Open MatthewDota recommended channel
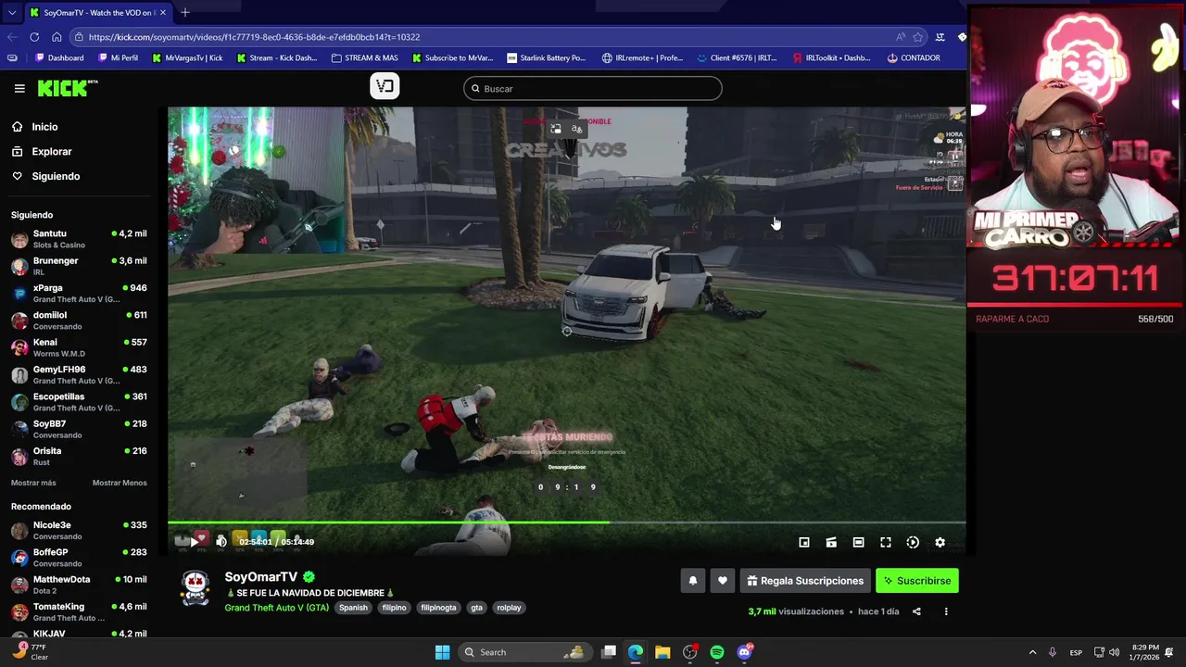This screenshot has width=1186, height=667. 79,585
